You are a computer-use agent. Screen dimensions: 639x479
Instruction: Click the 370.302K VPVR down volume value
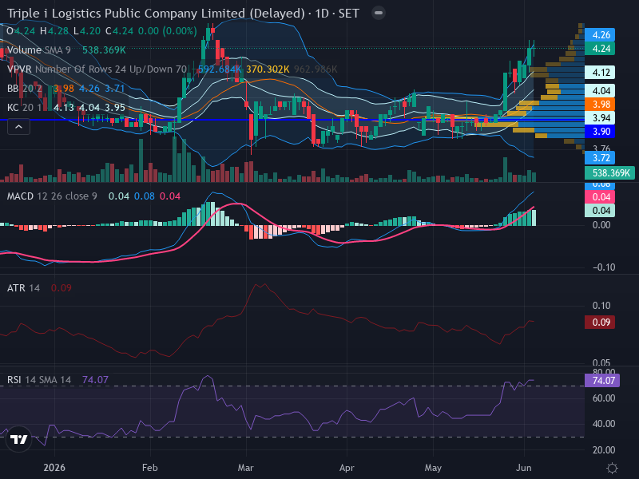268,69
